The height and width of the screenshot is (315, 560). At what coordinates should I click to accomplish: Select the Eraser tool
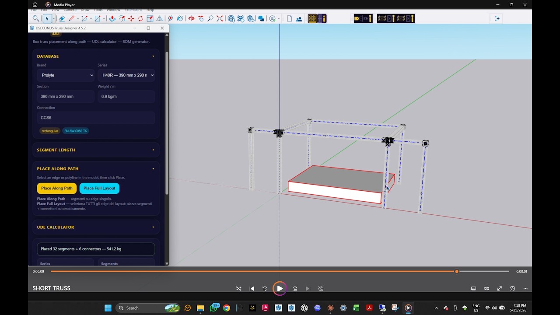click(62, 18)
